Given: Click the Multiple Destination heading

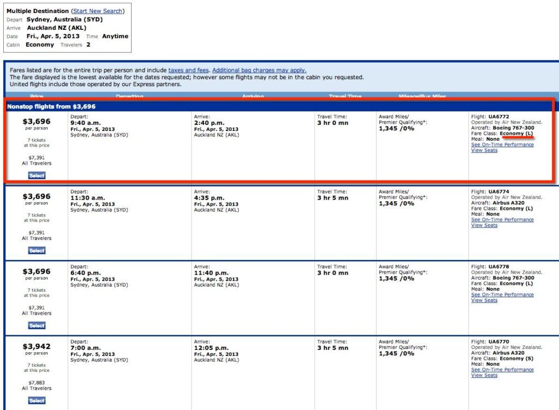Looking at the screenshot, I should [38, 11].
